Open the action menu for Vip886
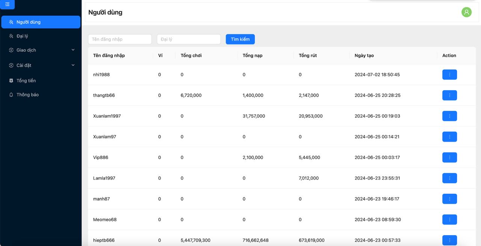This screenshot has width=481, height=246. 449,157
